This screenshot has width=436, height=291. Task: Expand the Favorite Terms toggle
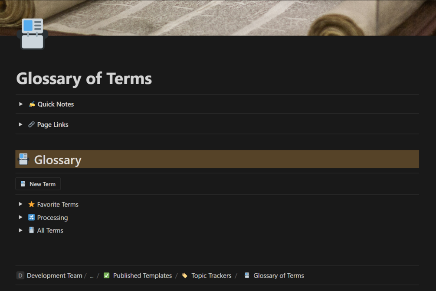coord(20,204)
